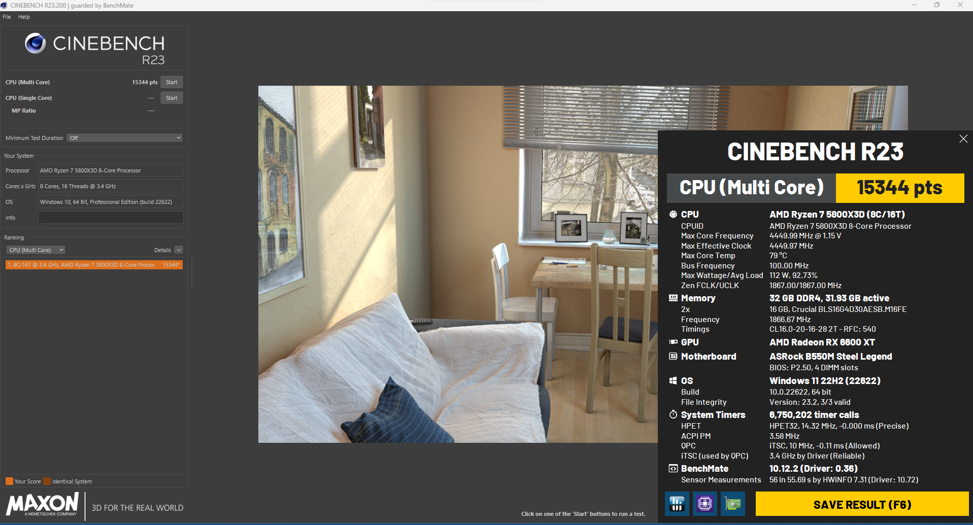Click the ACPI PM 3.58 MHz value
This screenshot has width=973, height=525.
(784, 436)
